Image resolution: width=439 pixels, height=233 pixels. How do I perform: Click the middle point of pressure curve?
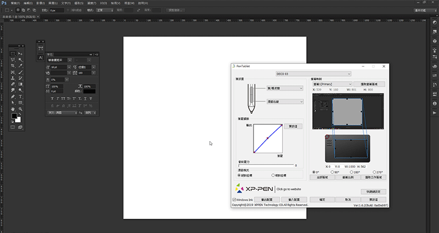point(268,138)
